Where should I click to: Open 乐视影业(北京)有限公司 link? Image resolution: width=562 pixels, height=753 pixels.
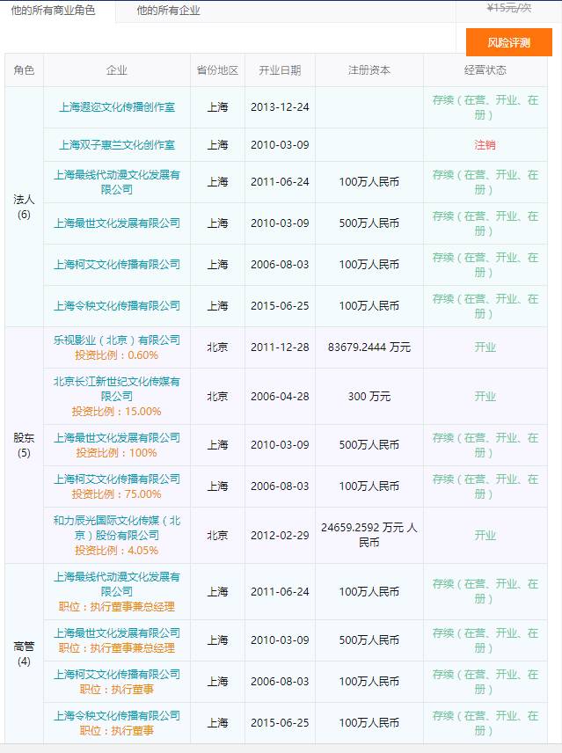click(117, 340)
